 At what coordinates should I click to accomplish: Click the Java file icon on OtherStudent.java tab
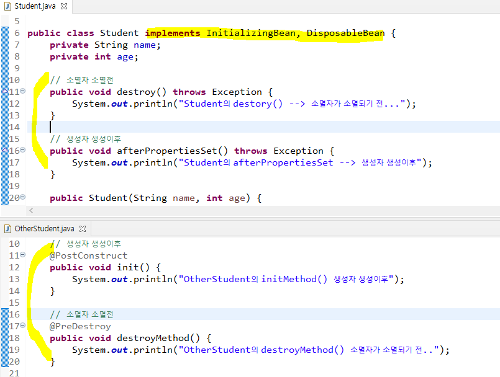coord(7,229)
